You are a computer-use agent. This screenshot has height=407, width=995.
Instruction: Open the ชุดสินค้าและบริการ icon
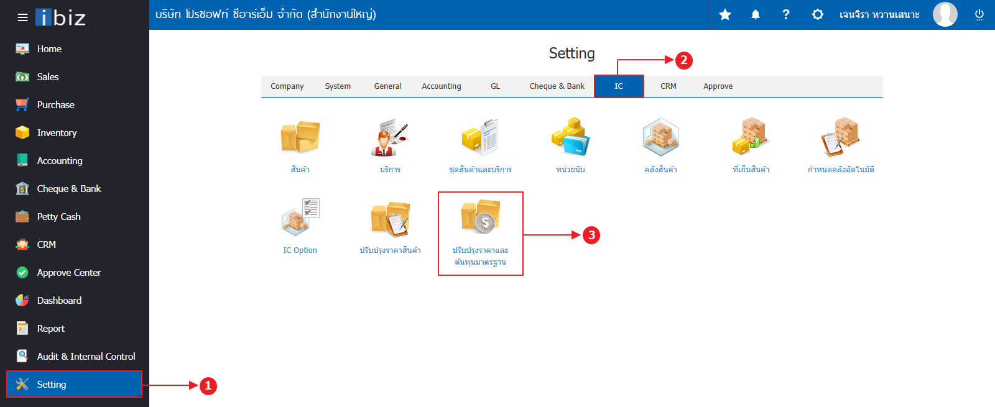480,138
